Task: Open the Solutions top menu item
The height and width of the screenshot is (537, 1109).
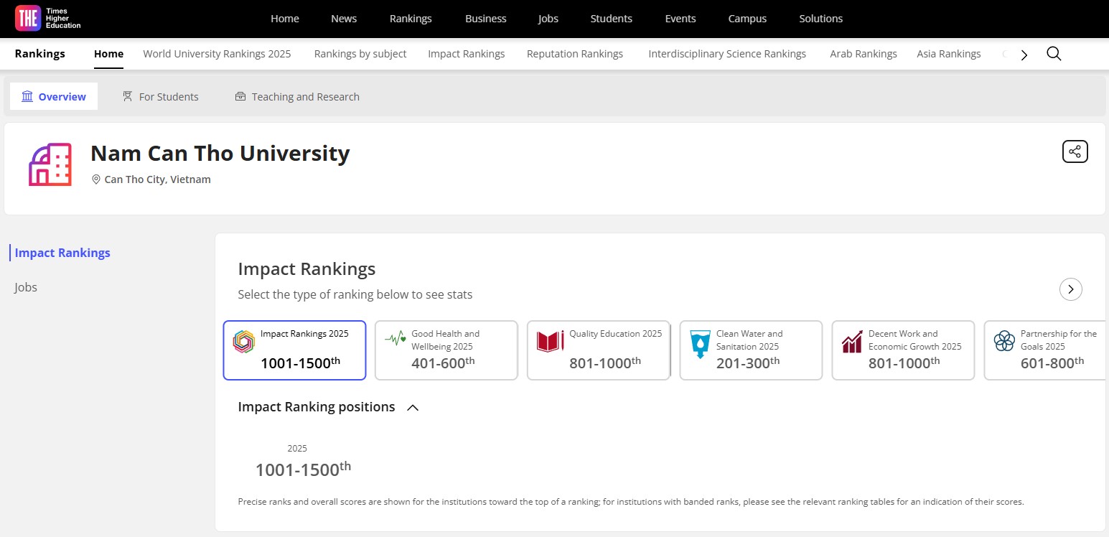Action: (821, 19)
